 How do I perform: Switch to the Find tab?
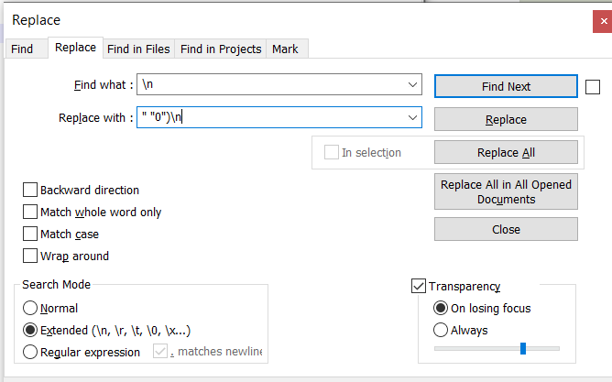click(22, 49)
